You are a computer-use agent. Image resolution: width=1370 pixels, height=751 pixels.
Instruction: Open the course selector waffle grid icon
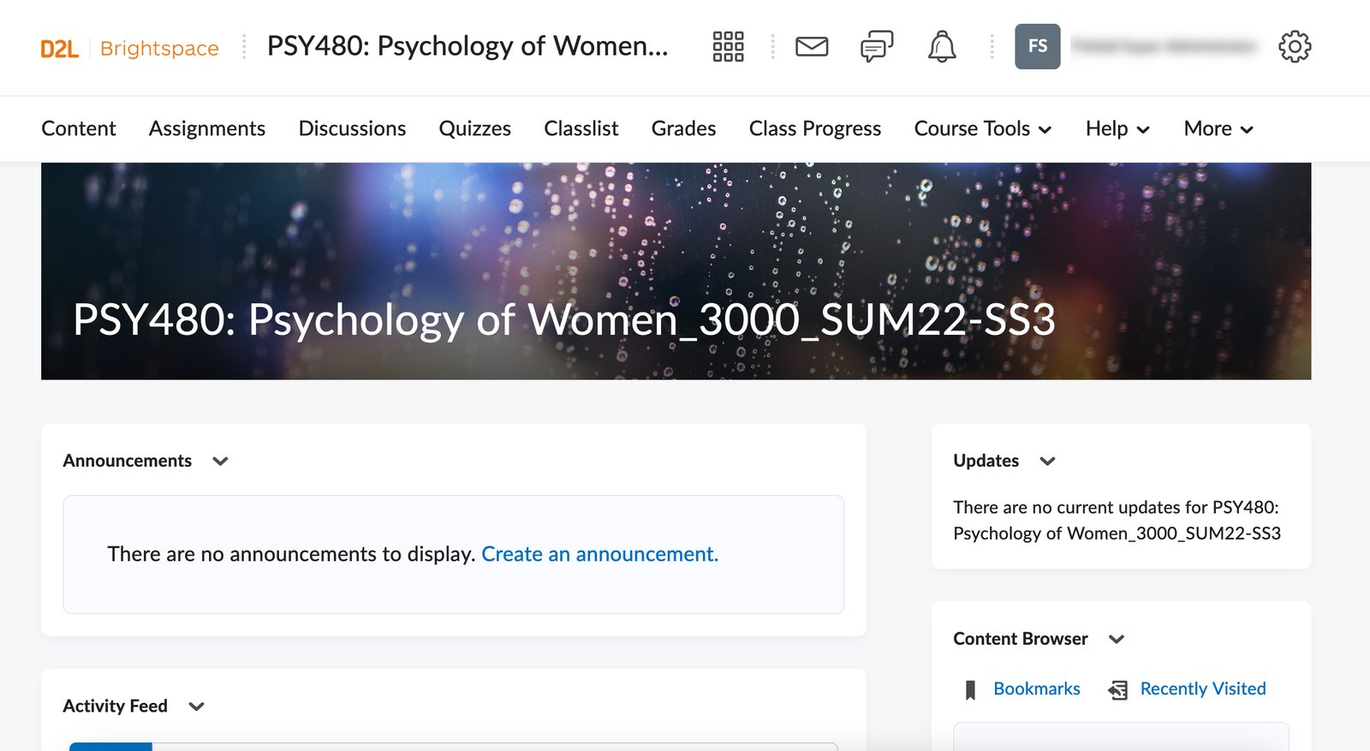[x=728, y=46]
